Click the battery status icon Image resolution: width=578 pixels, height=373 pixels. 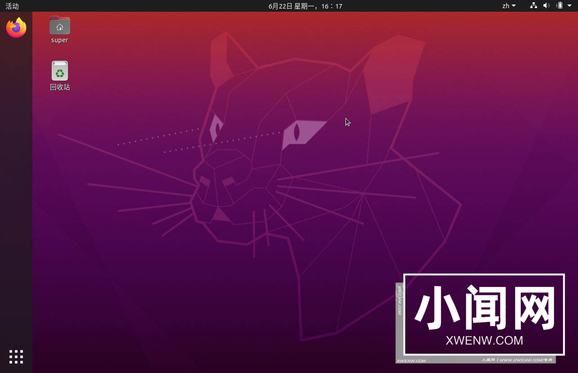[x=560, y=6]
